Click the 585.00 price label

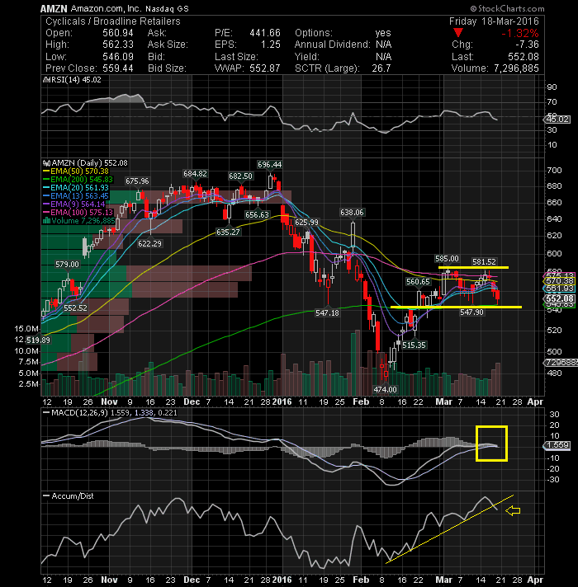click(447, 259)
